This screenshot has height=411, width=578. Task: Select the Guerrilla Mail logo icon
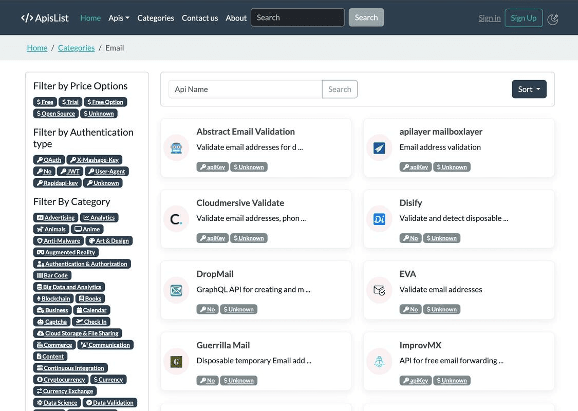click(x=176, y=361)
